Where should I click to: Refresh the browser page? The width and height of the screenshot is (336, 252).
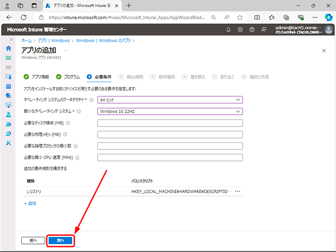(24, 17)
